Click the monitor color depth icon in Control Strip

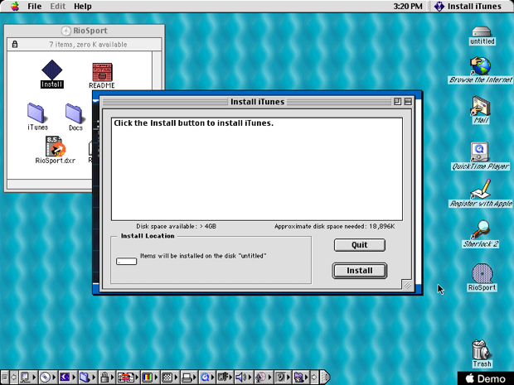pyautogui.click(x=147, y=378)
